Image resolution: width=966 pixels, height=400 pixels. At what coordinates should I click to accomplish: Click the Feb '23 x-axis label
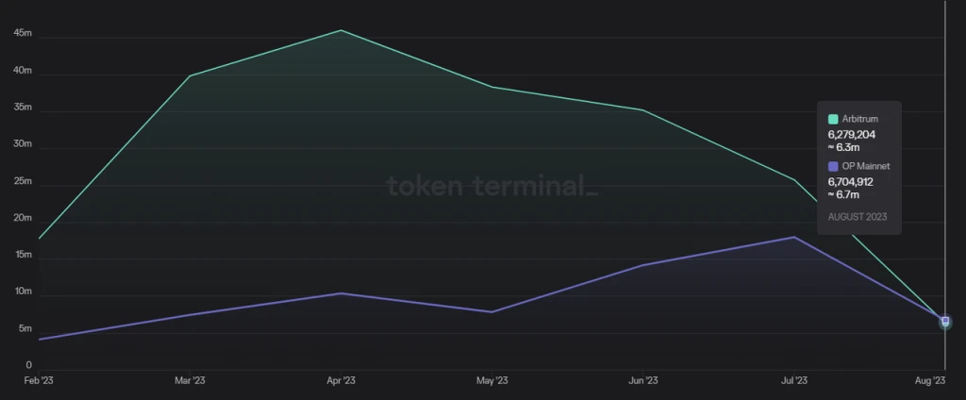[39, 381]
